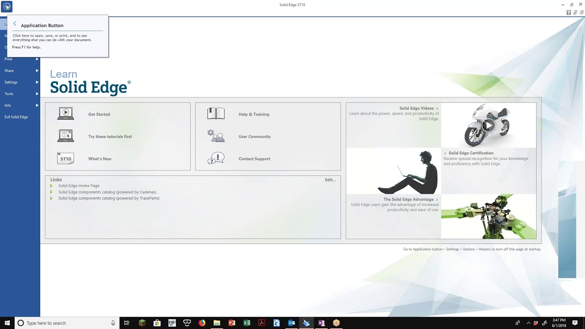Open the Get Started play-screen icon

click(65, 113)
